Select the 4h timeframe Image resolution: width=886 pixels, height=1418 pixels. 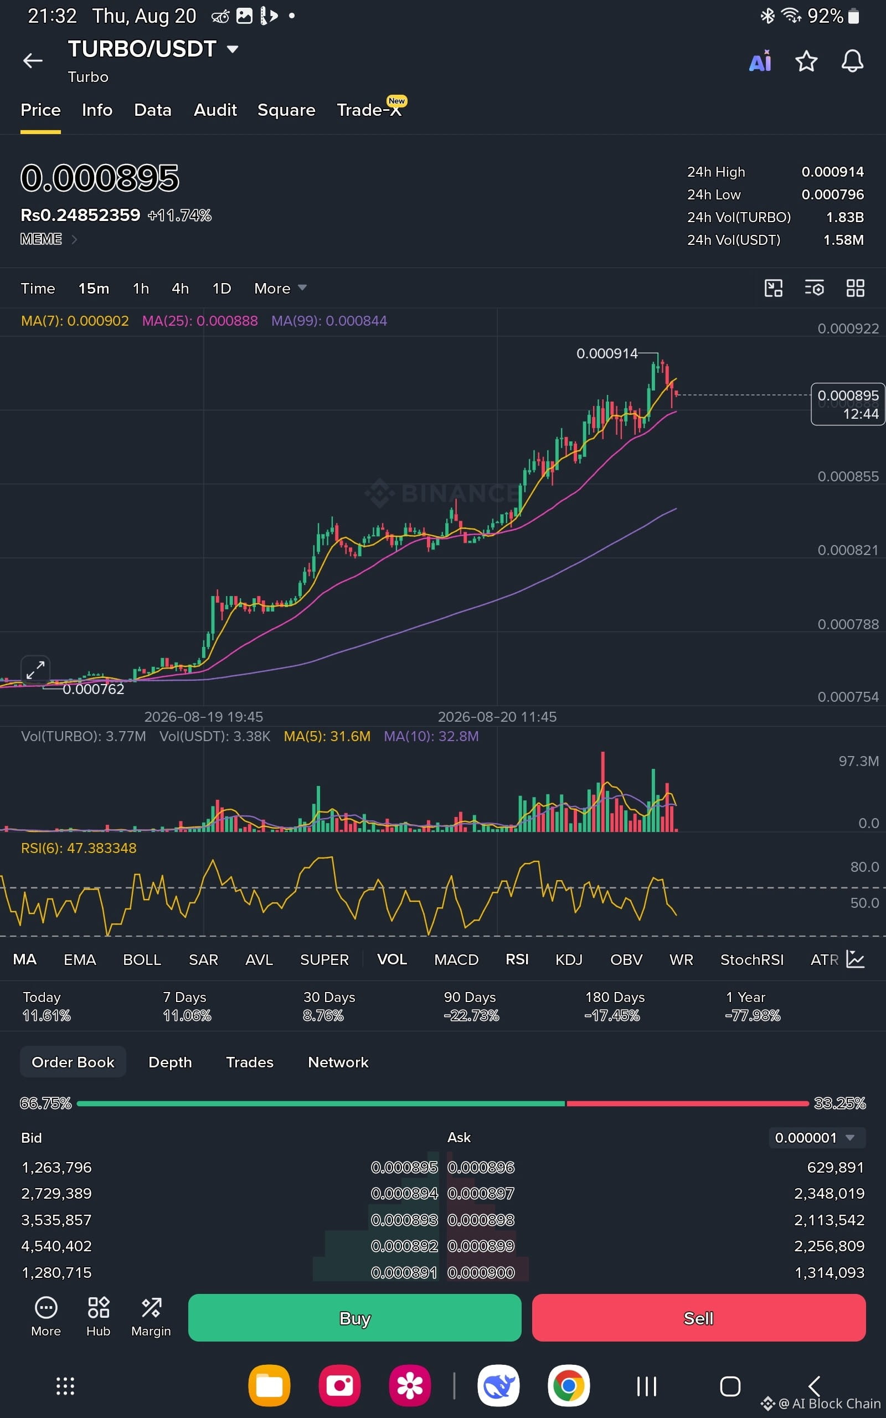click(x=180, y=288)
